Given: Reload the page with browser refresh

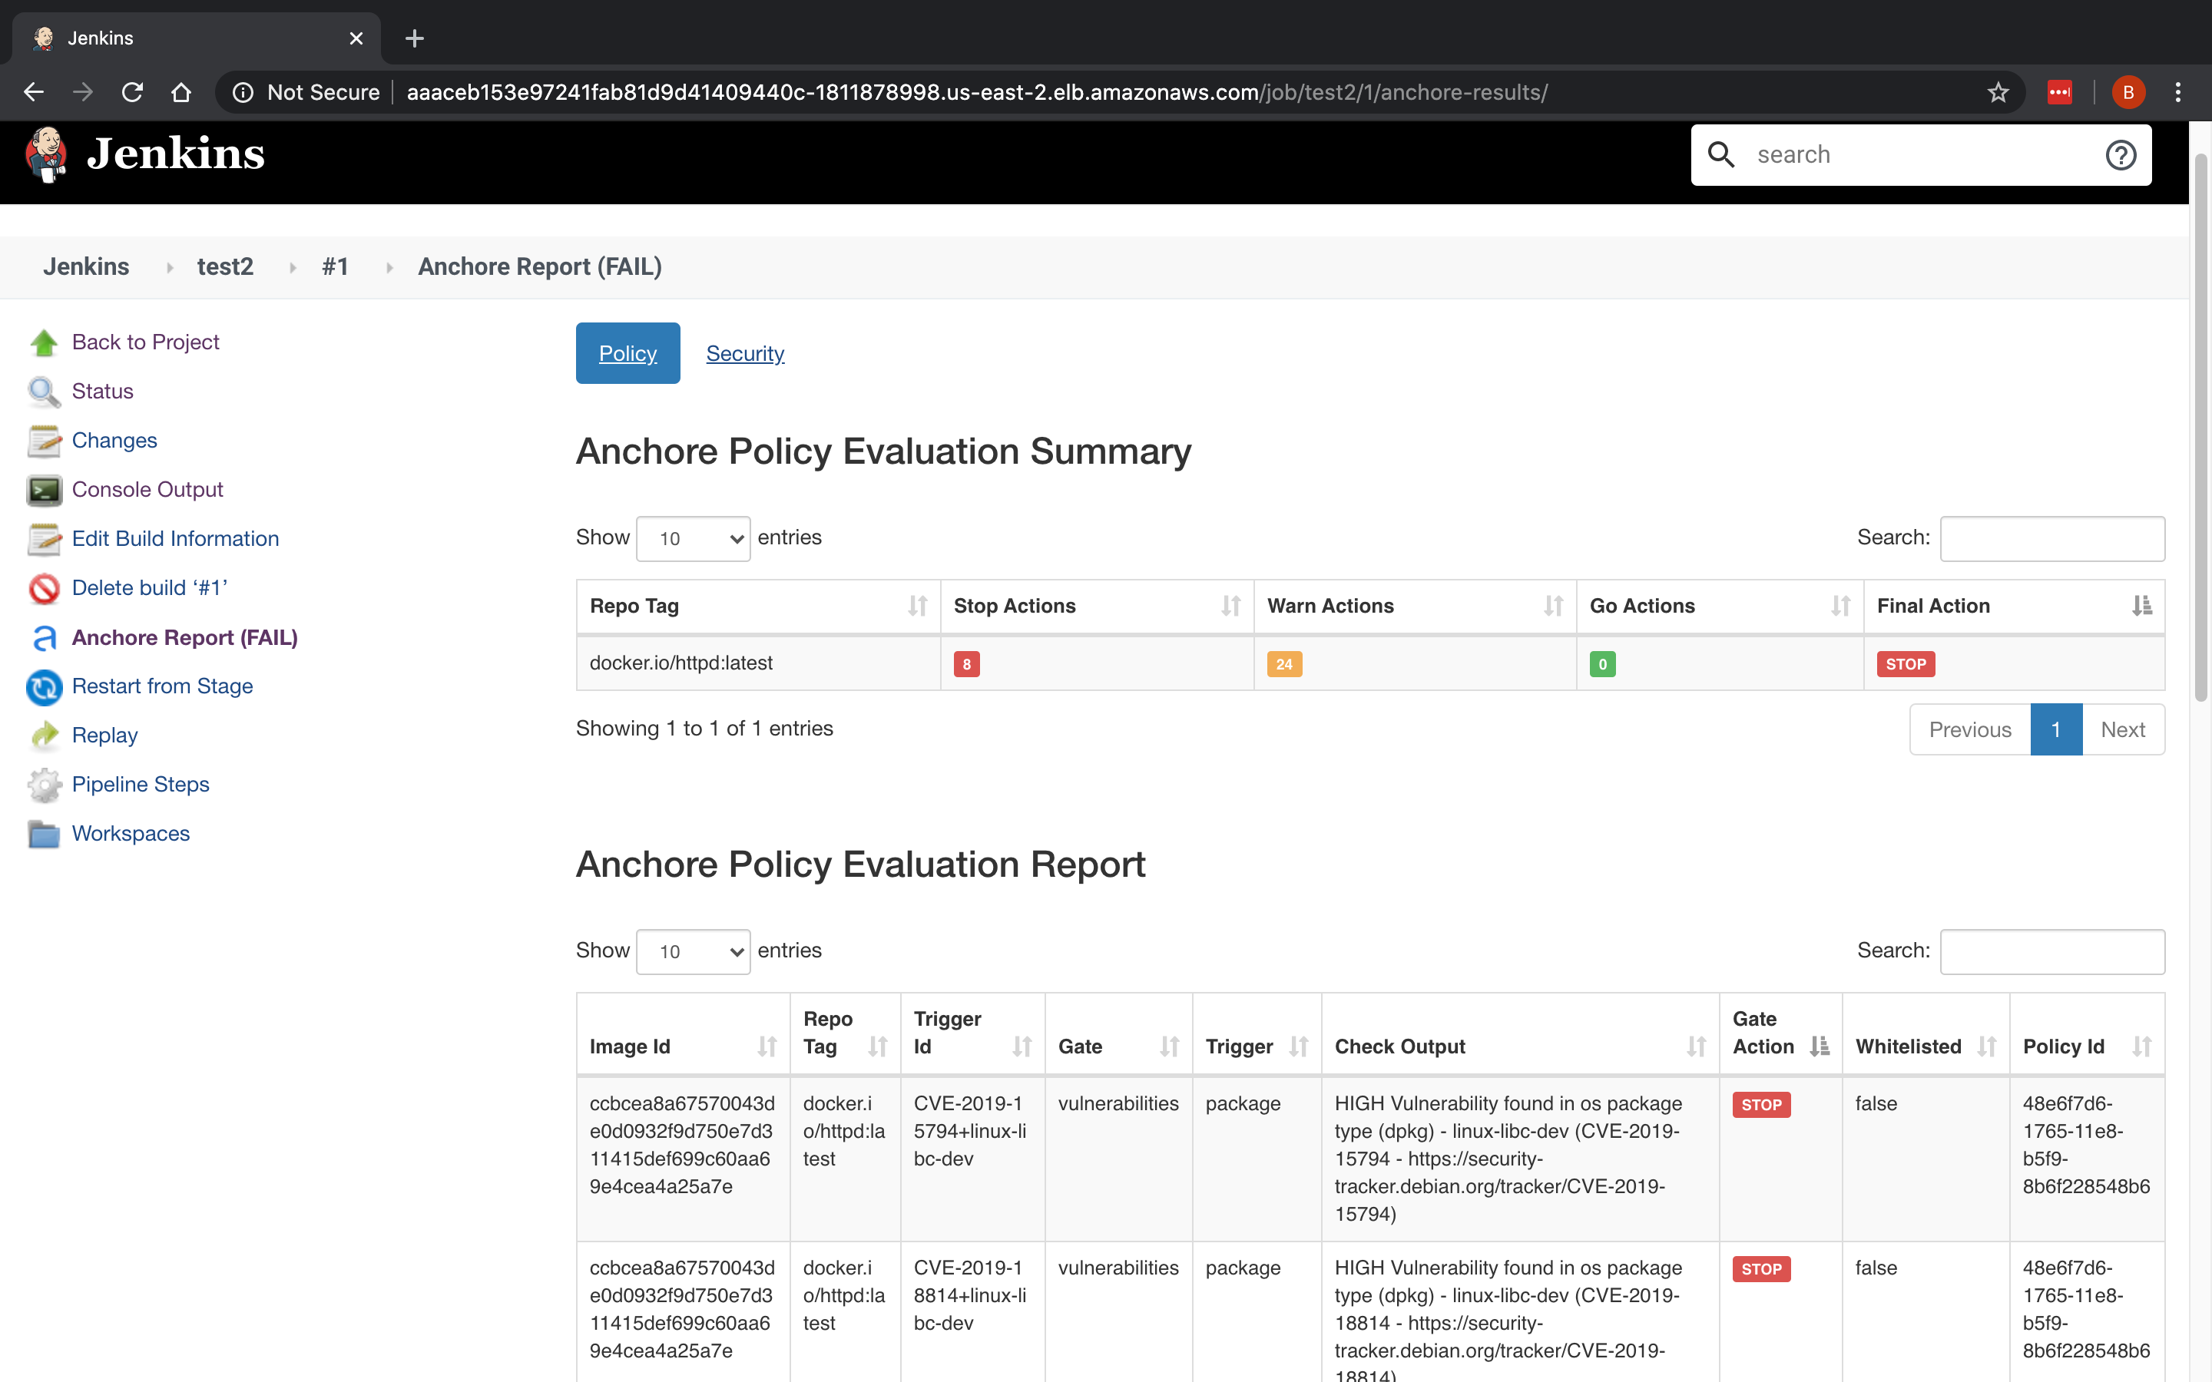Looking at the screenshot, I should coord(133,92).
